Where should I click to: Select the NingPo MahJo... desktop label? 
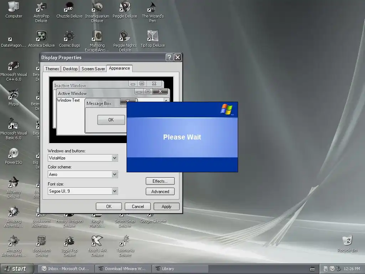(97, 223)
